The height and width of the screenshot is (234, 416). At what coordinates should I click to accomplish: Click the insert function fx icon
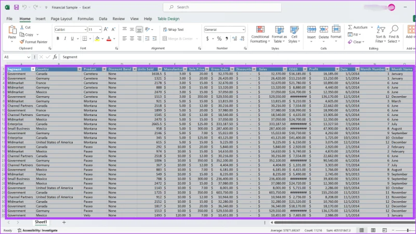tap(55, 57)
